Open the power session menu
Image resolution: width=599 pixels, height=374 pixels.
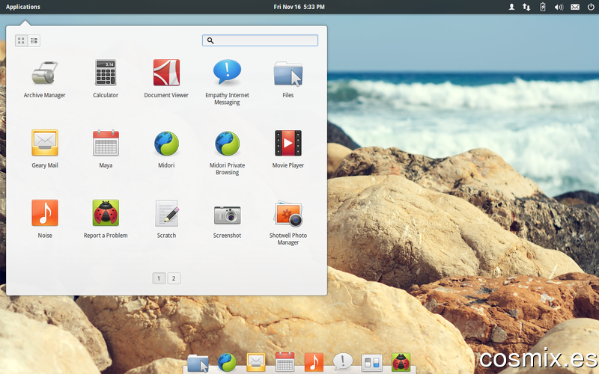(591, 7)
